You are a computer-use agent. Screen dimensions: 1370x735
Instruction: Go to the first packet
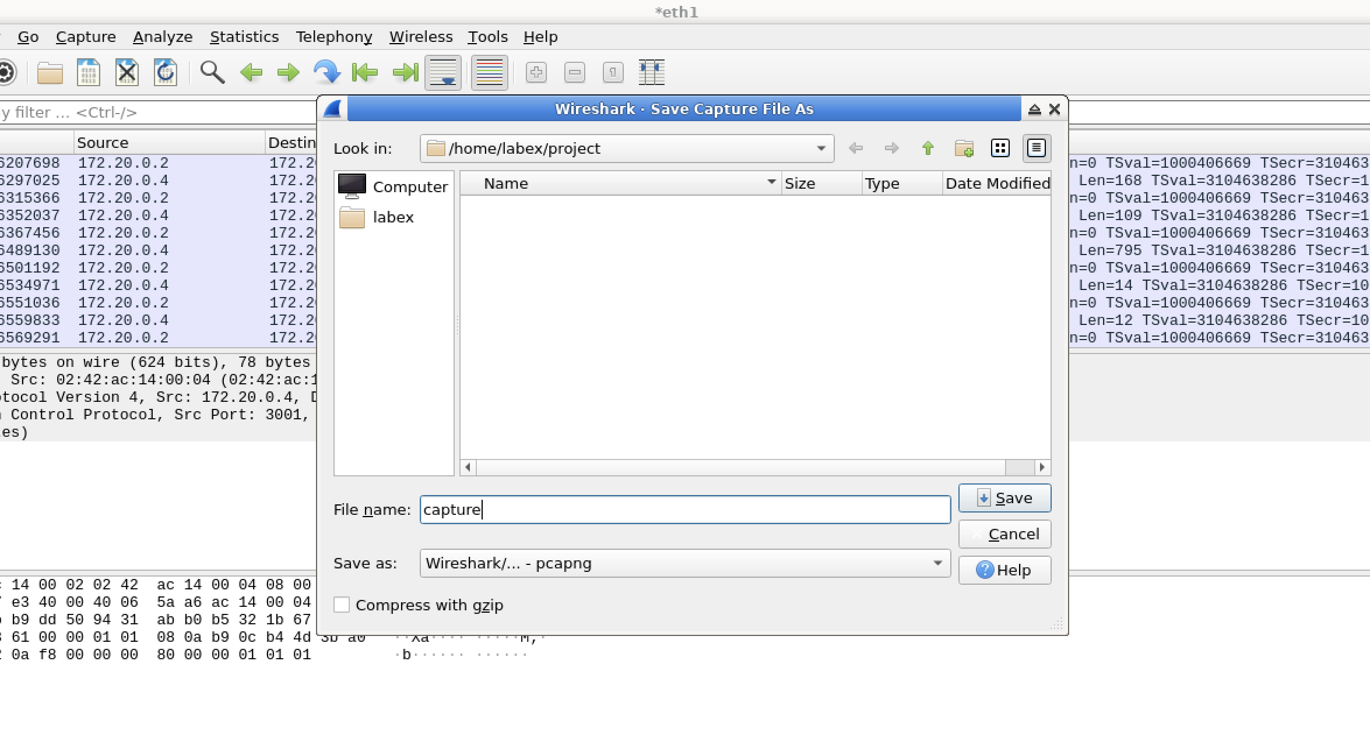364,72
